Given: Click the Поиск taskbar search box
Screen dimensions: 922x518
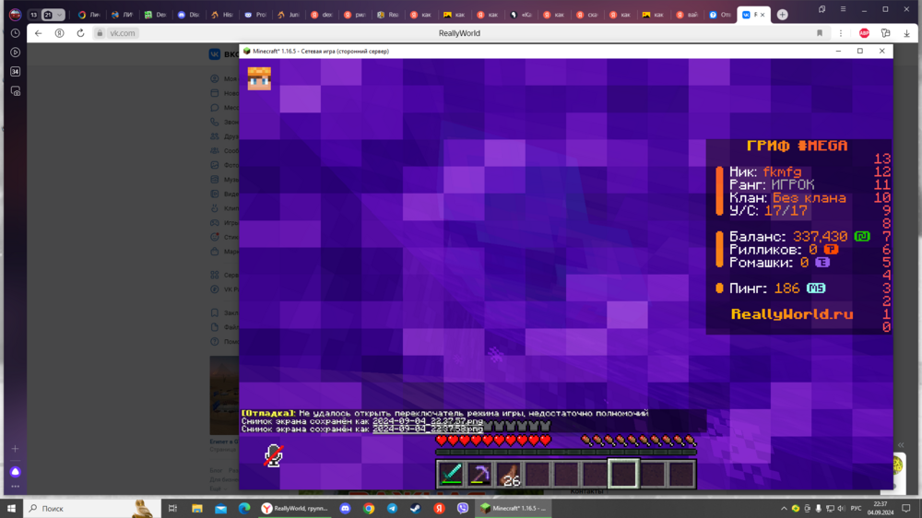Looking at the screenshot, I should click(x=91, y=508).
